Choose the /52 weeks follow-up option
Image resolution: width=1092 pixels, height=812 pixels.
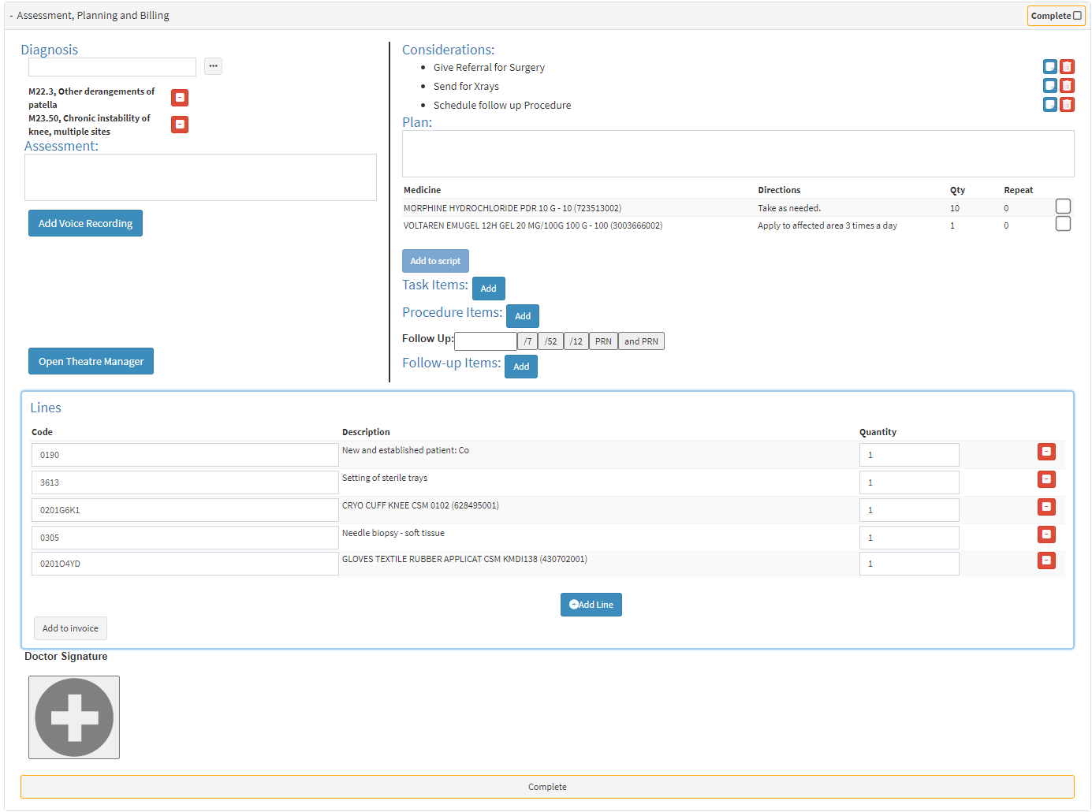550,341
